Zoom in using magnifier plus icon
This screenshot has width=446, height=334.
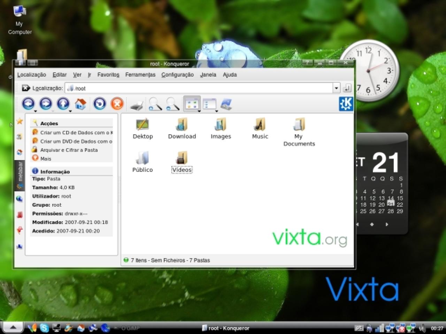tap(155, 104)
